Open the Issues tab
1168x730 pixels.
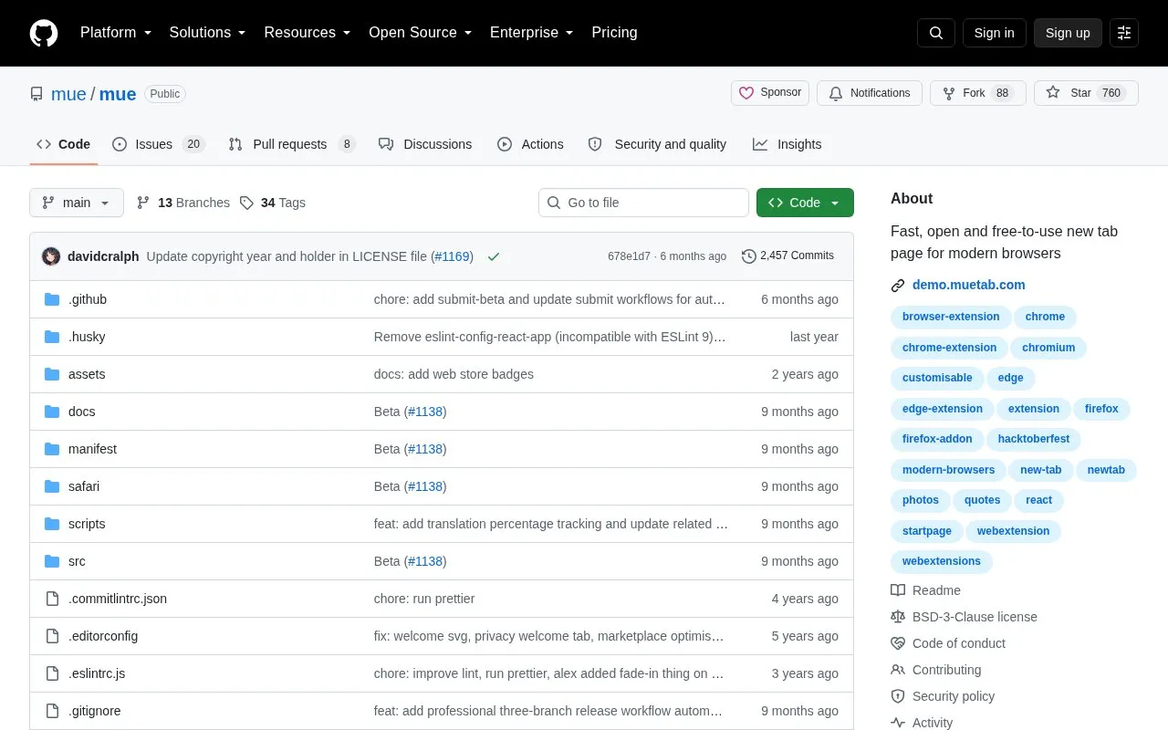[x=159, y=144]
